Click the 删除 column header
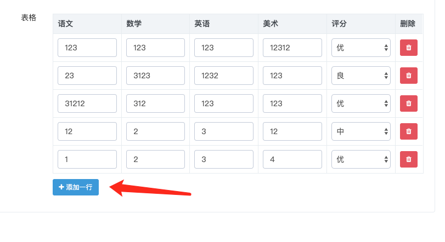This screenshot has width=445, height=242. click(408, 24)
